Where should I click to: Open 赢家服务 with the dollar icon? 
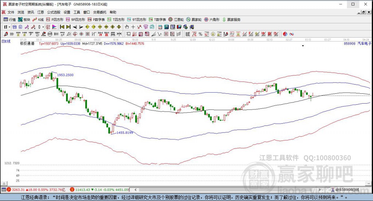click(x=231, y=20)
